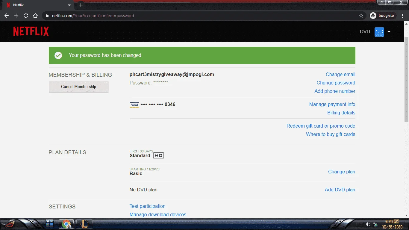Click the Visa card ending 0346
The width and height of the screenshot is (409, 230).
(152, 105)
